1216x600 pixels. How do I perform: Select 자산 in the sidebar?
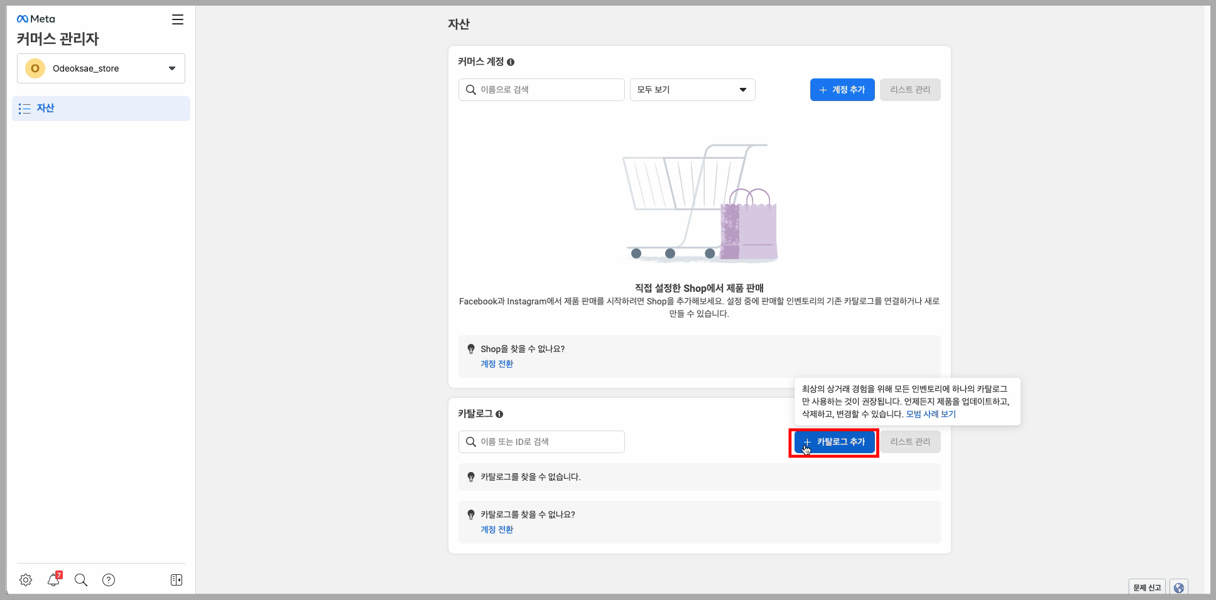(x=46, y=108)
